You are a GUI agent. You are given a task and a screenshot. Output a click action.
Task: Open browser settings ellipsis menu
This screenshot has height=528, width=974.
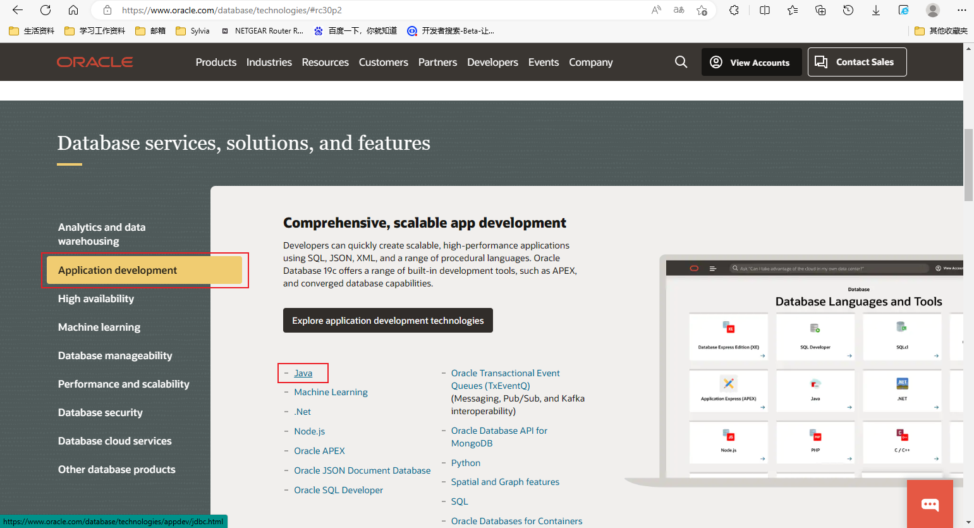point(962,10)
